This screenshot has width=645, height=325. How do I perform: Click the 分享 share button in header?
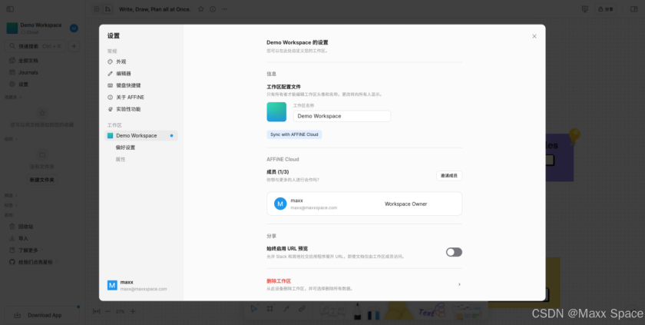pos(606,9)
